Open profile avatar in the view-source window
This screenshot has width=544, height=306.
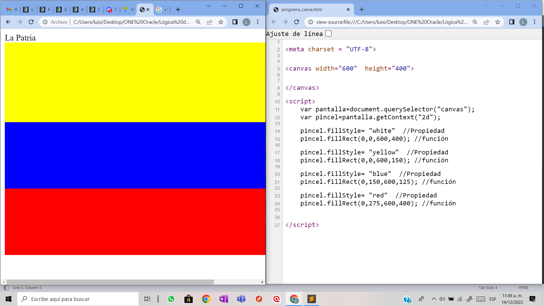click(x=523, y=22)
